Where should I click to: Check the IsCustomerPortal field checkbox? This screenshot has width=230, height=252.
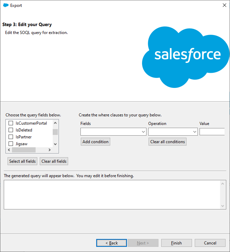[x=11, y=123]
